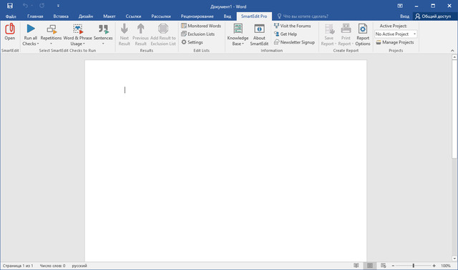Click the zoom slider handle
Screen dimensions: 458x270
point(414,266)
